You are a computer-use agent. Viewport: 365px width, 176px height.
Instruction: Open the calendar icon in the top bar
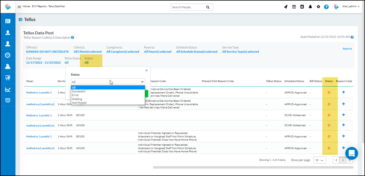point(294,7)
